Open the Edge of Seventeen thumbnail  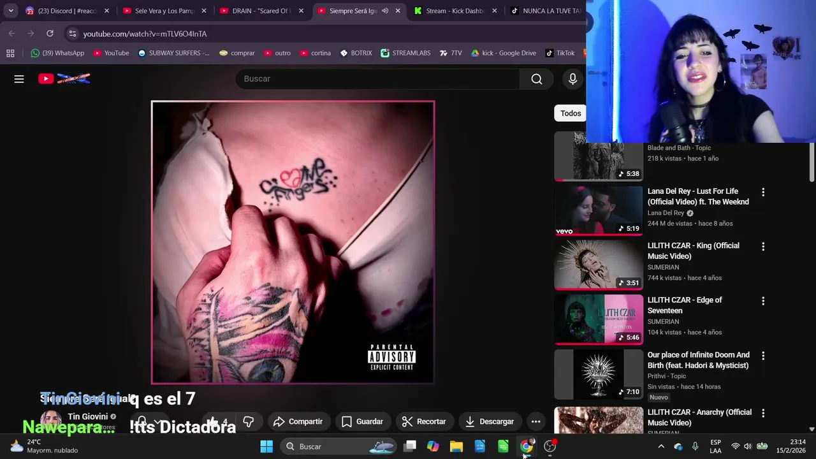pyautogui.click(x=599, y=320)
